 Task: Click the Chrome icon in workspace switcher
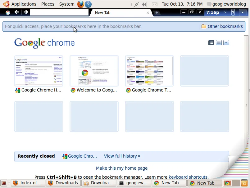click(227, 183)
